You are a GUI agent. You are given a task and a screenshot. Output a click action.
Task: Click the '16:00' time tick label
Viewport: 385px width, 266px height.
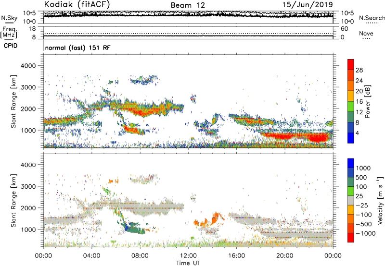(x=236, y=256)
